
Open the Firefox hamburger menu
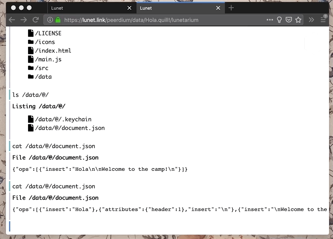(x=323, y=20)
